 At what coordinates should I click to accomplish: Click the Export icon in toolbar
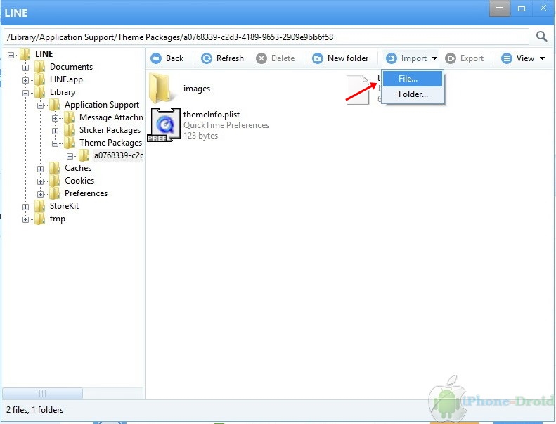point(451,58)
